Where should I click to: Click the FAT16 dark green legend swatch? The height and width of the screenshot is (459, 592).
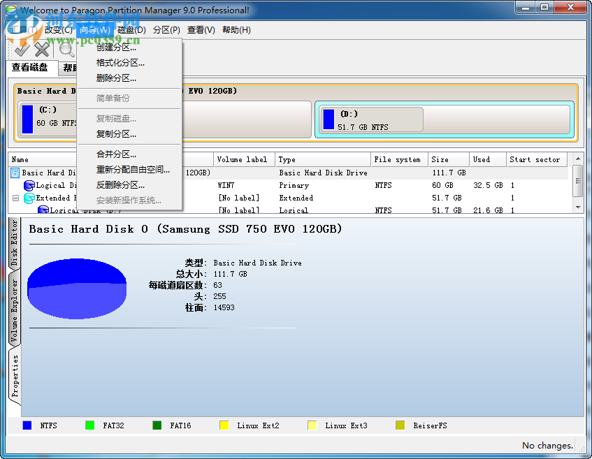tap(157, 425)
